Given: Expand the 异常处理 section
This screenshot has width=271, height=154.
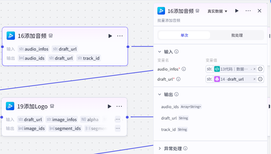Looking at the screenshot, I should pos(160,149).
